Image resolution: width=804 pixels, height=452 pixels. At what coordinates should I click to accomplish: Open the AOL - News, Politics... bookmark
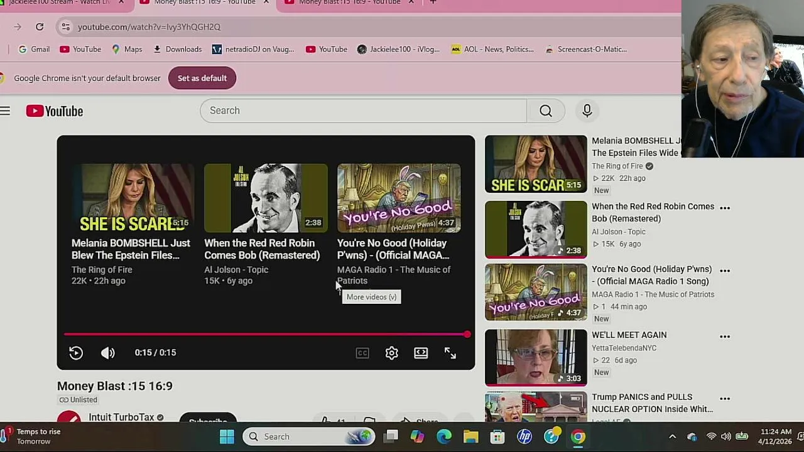coord(492,49)
